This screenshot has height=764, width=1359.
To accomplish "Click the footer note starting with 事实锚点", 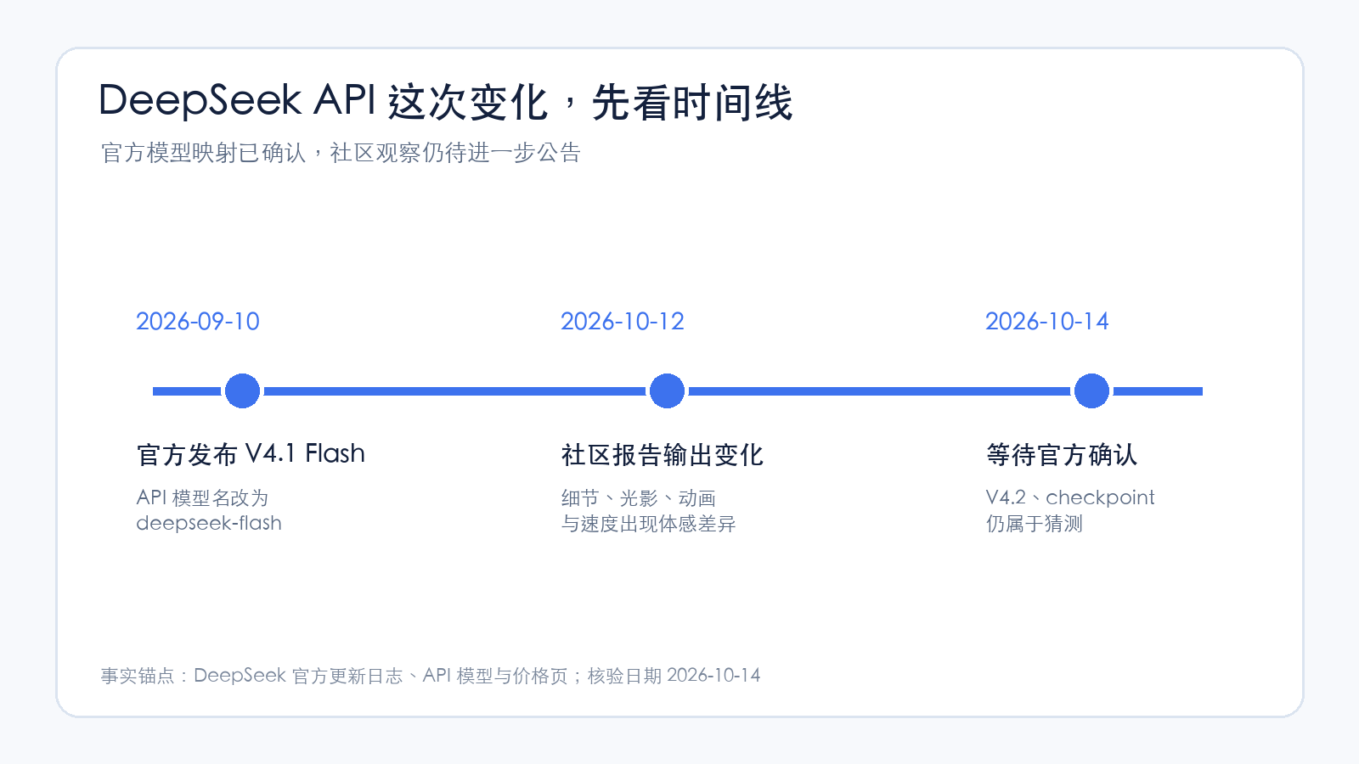I will tap(431, 676).
